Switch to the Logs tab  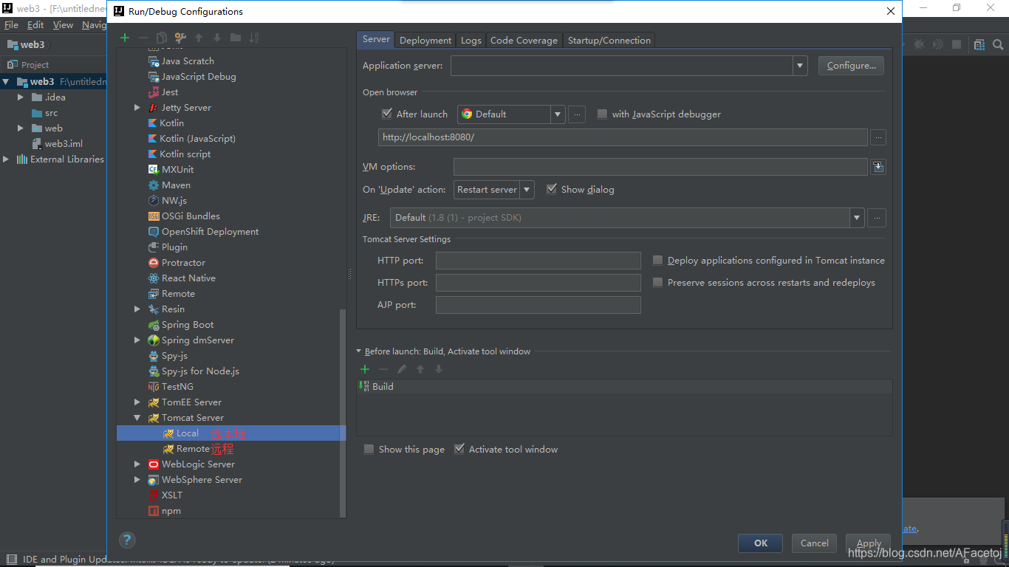471,40
